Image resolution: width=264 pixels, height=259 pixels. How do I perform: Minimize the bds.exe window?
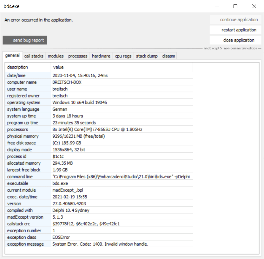tap(217, 6)
